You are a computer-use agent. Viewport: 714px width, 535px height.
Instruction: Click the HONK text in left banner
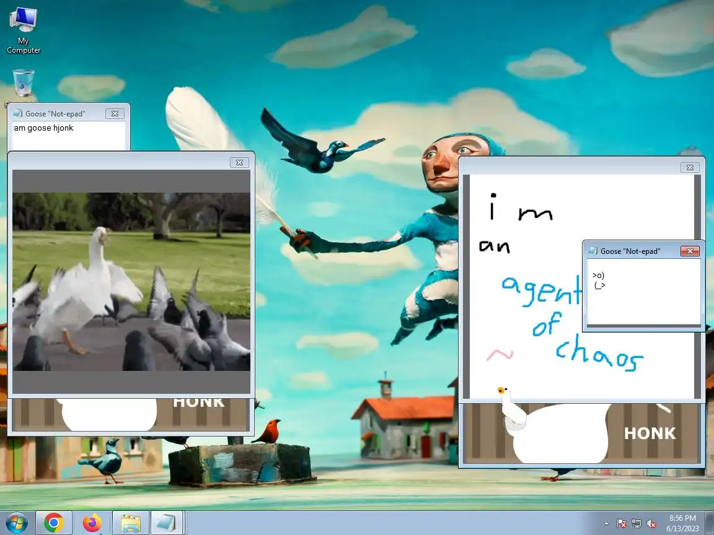[x=199, y=402]
